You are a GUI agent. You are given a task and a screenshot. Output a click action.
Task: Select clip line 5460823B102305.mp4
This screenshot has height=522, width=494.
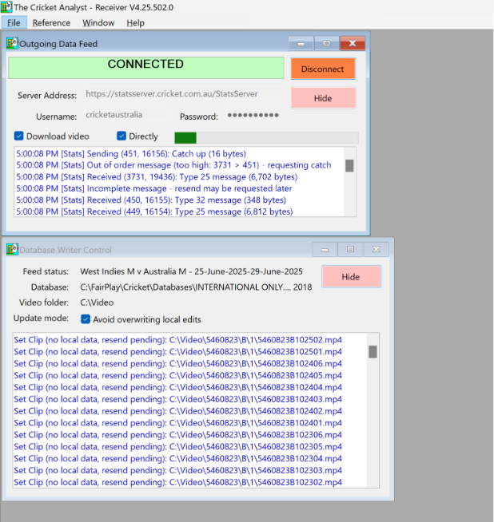[177, 447]
